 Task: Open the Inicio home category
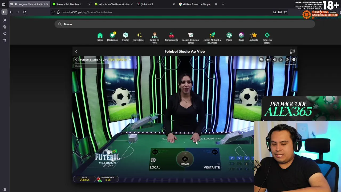click(x=100, y=37)
